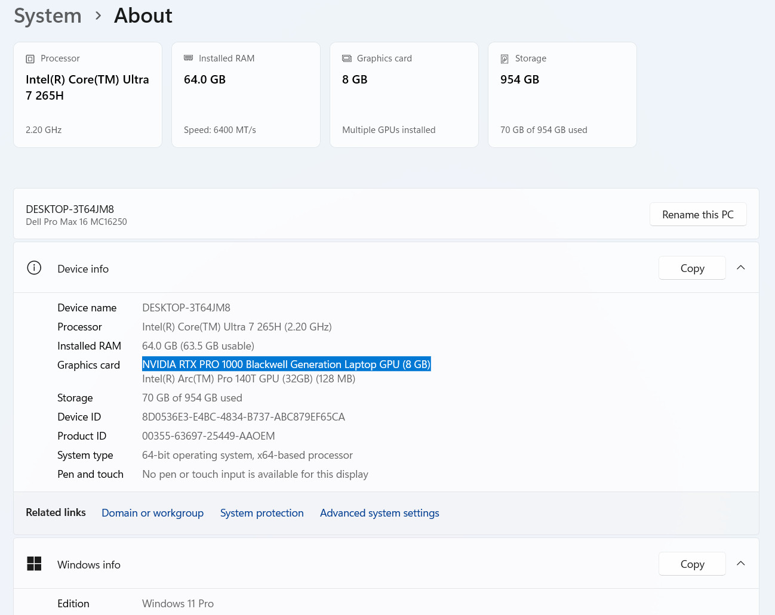Collapse the Device info section chevron
Image resolution: width=775 pixels, height=615 pixels.
(x=741, y=268)
